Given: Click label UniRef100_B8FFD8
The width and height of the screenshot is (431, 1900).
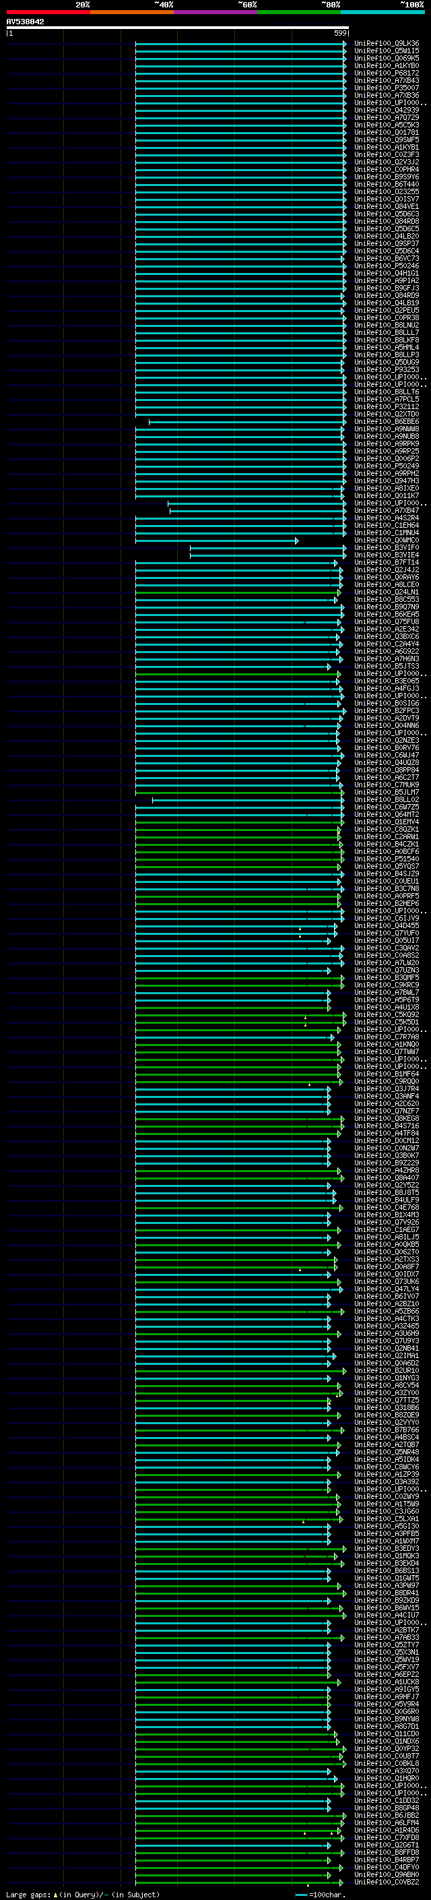Looking at the screenshot, I should pos(387,1852).
